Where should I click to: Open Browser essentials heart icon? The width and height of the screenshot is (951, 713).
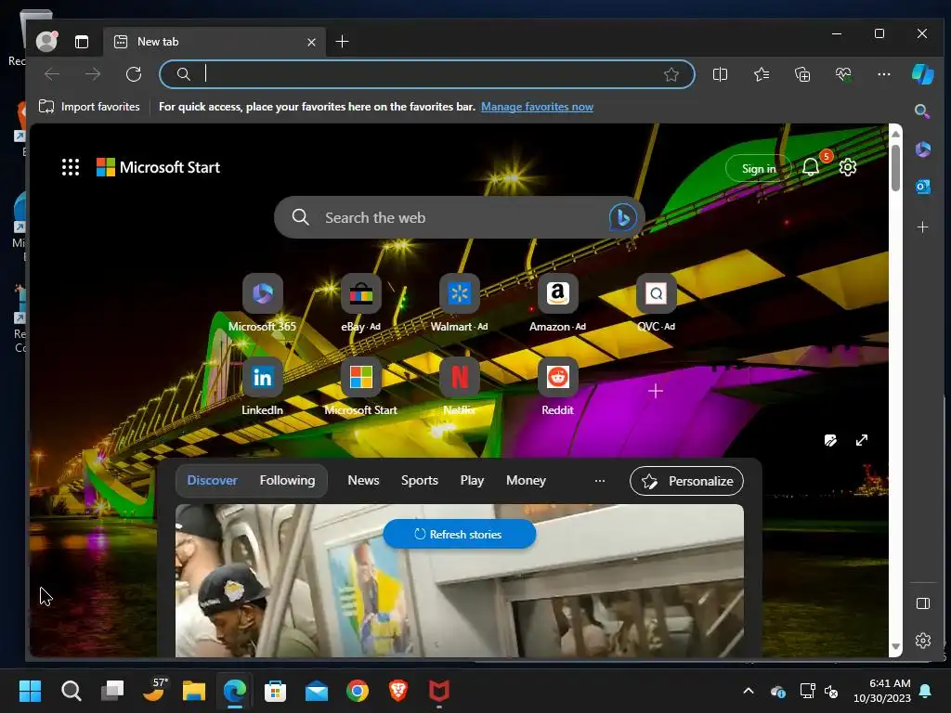tap(843, 74)
